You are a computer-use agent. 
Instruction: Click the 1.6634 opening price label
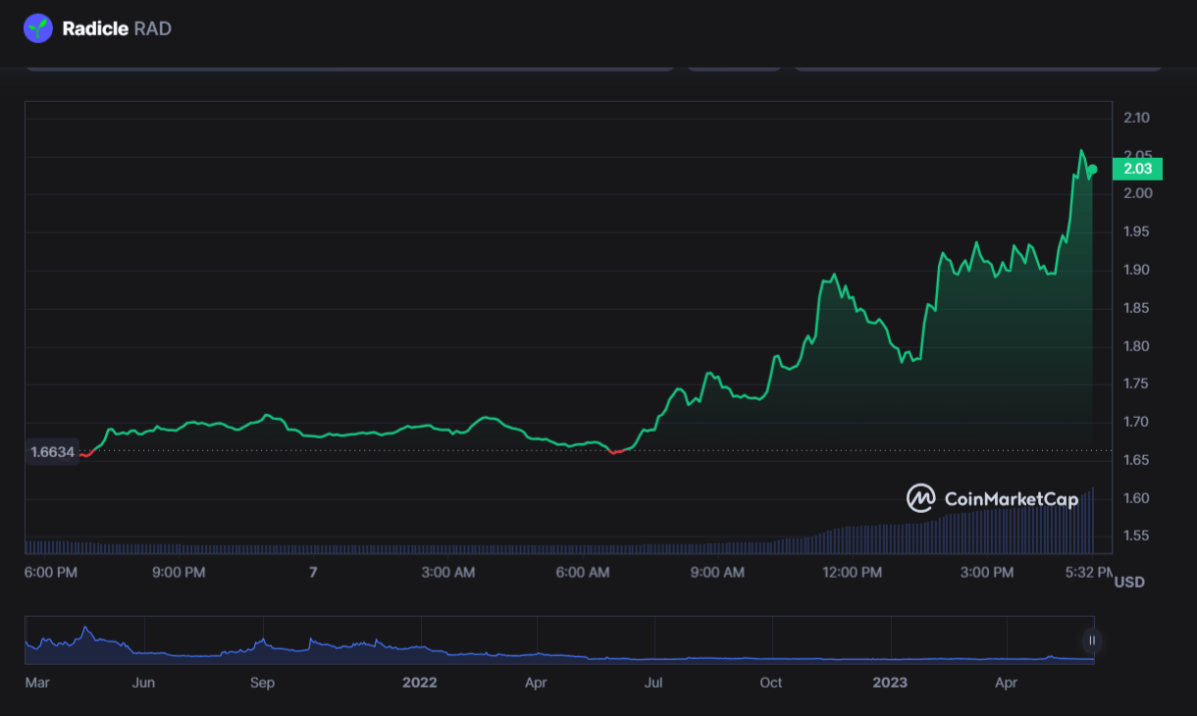pyautogui.click(x=53, y=452)
